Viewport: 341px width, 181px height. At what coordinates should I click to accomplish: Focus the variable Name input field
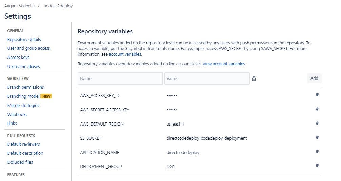coord(120,78)
